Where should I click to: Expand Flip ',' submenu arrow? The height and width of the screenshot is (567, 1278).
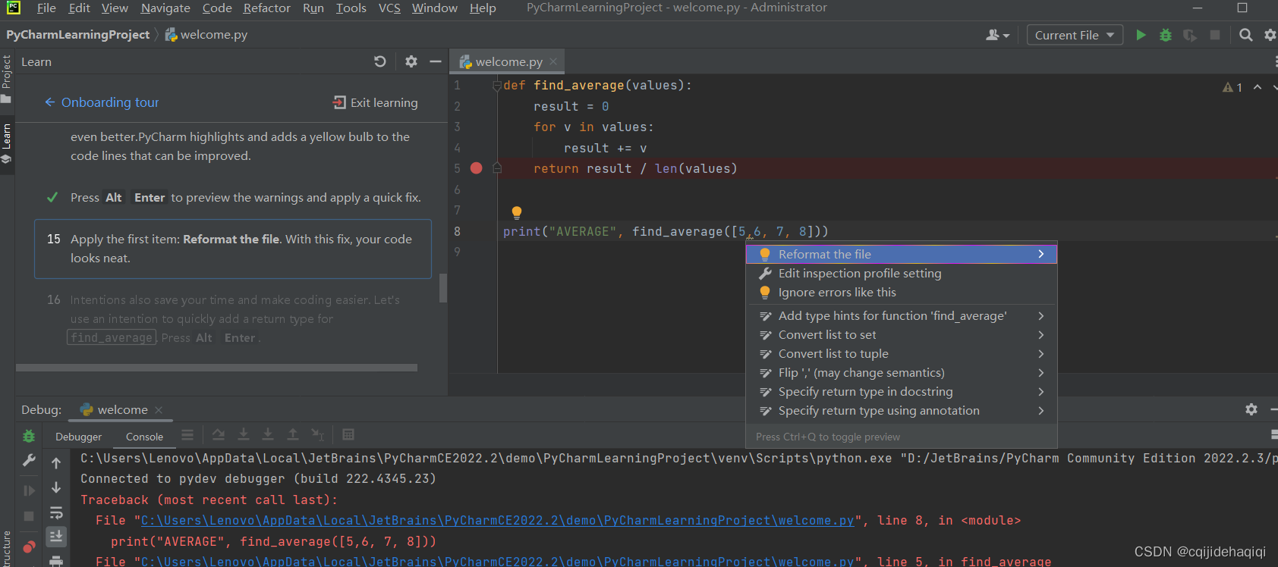click(x=1041, y=372)
